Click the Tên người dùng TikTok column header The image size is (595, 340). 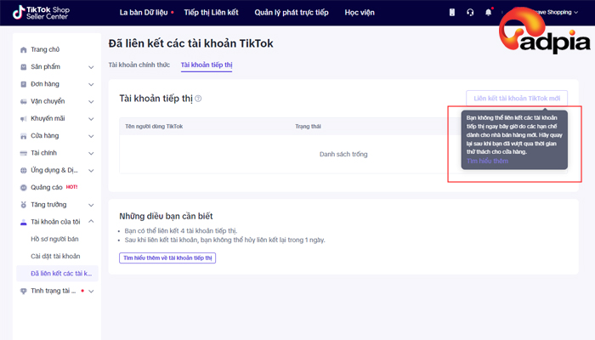[154, 127]
